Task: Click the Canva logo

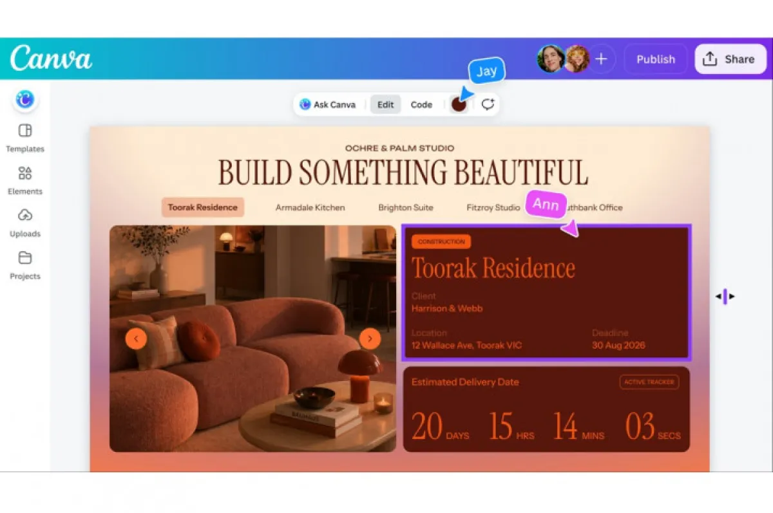Action: [x=51, y=59]
